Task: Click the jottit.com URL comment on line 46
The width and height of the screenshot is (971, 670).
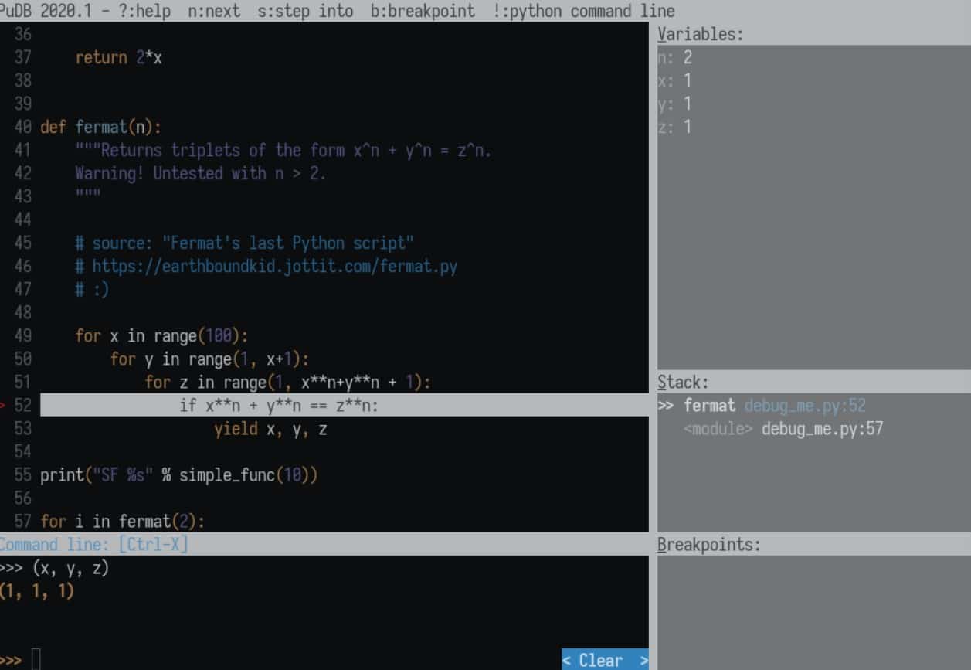Action: coord(267,266)
